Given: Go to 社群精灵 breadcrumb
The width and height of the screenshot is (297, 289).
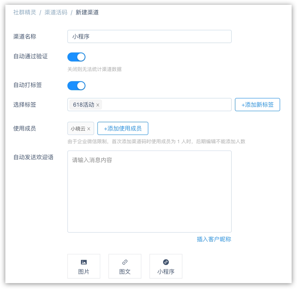Looking at the screenshot, I should click(25, 12).
